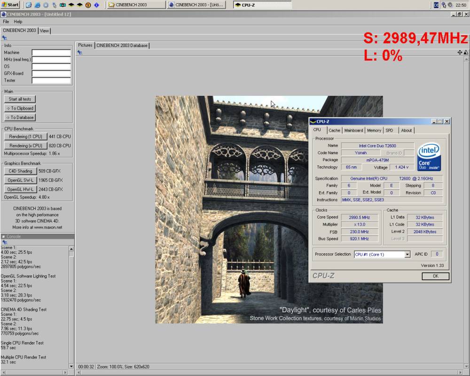Click the mouse pointer tray icon
Viewport: 470px width, 376px height.
tap(444, 5)
